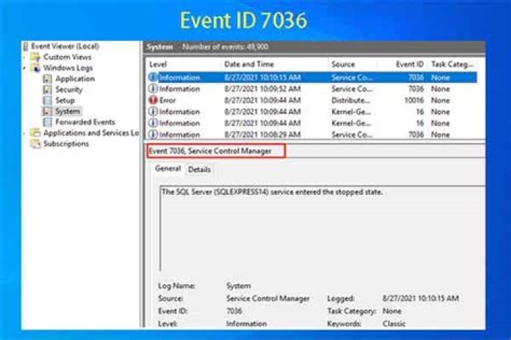Select the 8/27/2021 10:08:29 AM event row
511x340 pixels.
[x=312, y=134]
